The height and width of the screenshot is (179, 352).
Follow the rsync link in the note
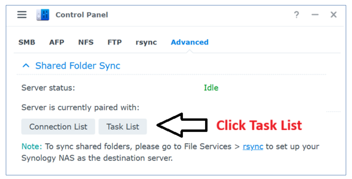[253, 146]
